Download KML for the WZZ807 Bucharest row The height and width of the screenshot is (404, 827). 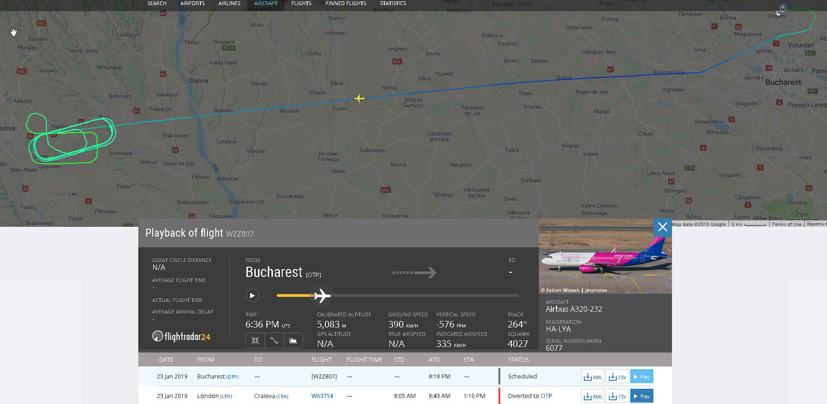pyautogui.click(x=593, y=377)
